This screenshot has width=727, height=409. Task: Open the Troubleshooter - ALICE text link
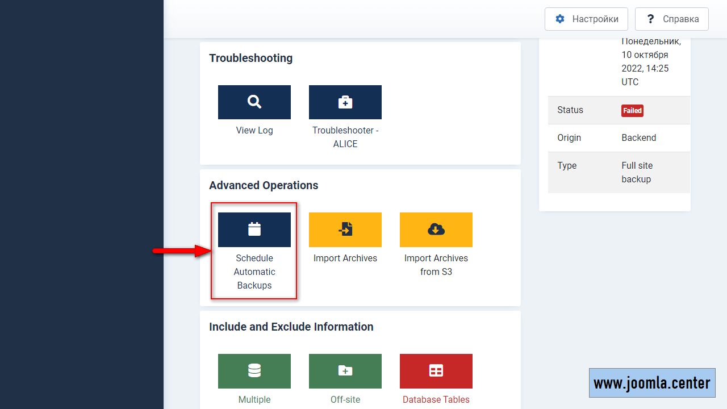click(x=345, y=137)
